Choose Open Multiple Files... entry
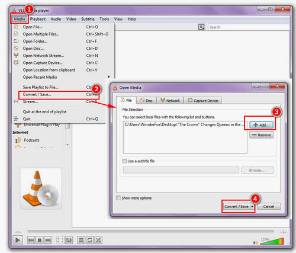 pyautogui.click(x=63, y=34)
